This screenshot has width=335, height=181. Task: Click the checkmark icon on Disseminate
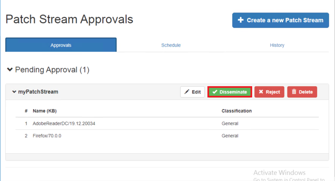coord(215,92)
